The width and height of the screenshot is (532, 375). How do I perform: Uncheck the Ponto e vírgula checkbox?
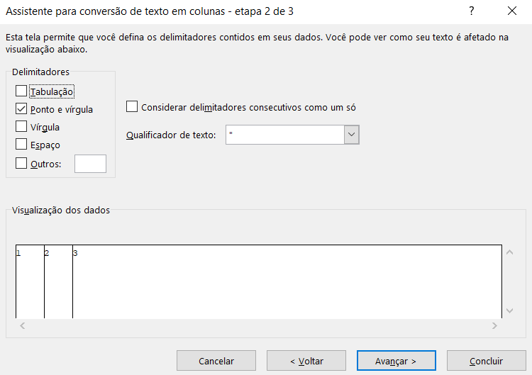(21, 109)
